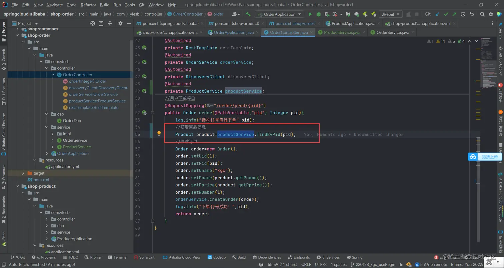504x268 pixels.
Task: Open the Refactor menu
Action: click(88, 5)
